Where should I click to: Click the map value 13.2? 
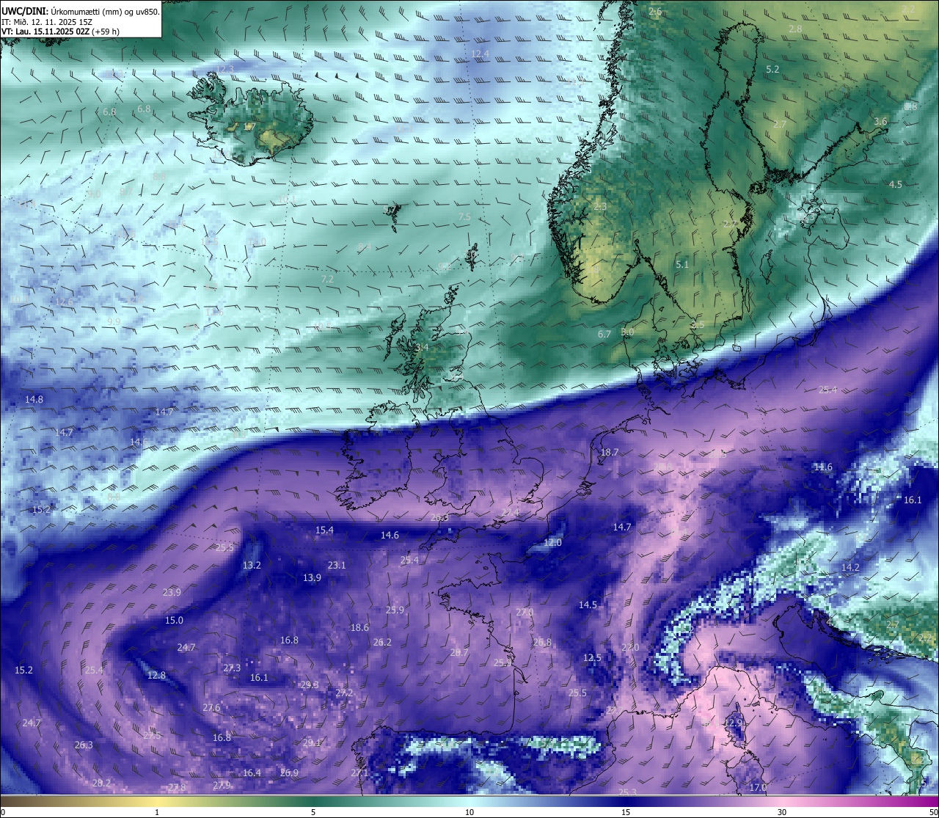252,565
